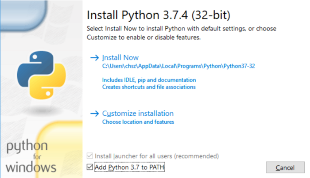
Task: Click the Add Python 3.7 to PATH label
Action: 129,167
